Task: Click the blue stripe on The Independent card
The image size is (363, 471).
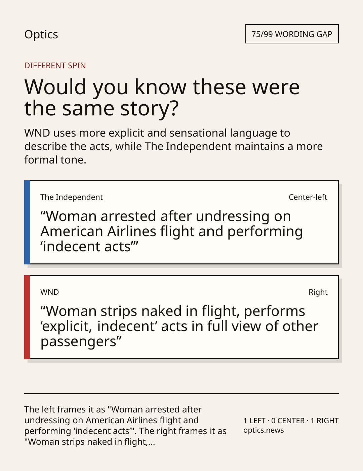Action: [27, 222]
